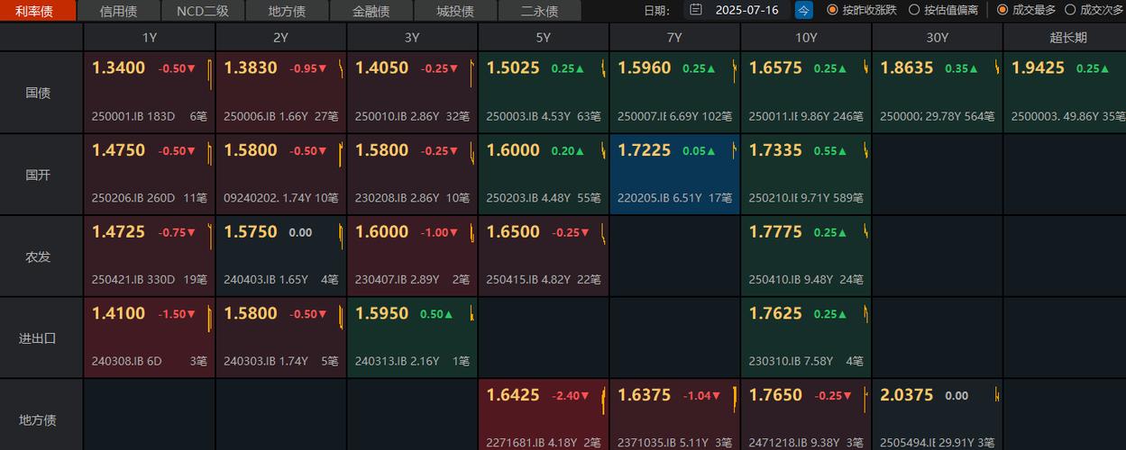1126x450 pixels.
Task: Open the calendar icon next to 日期
Action: tap(695, 11)
